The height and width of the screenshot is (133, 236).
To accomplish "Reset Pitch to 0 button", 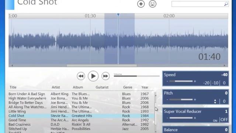I will pos(224,101).
